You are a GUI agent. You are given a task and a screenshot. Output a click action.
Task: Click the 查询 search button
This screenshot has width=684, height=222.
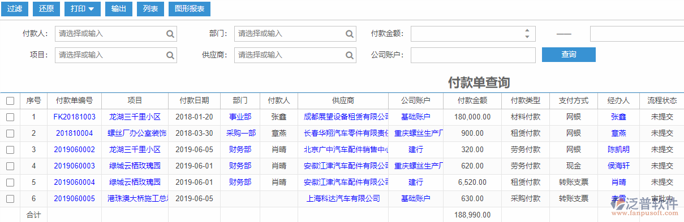pos(569,55)
